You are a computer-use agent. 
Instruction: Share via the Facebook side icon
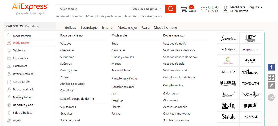[271, 67]
